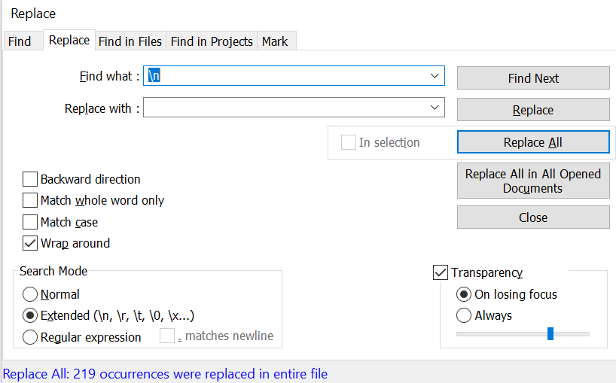The image size is (616, 383).
Task: Open the Find in Files tab
Action: click(x=130, y=41)
